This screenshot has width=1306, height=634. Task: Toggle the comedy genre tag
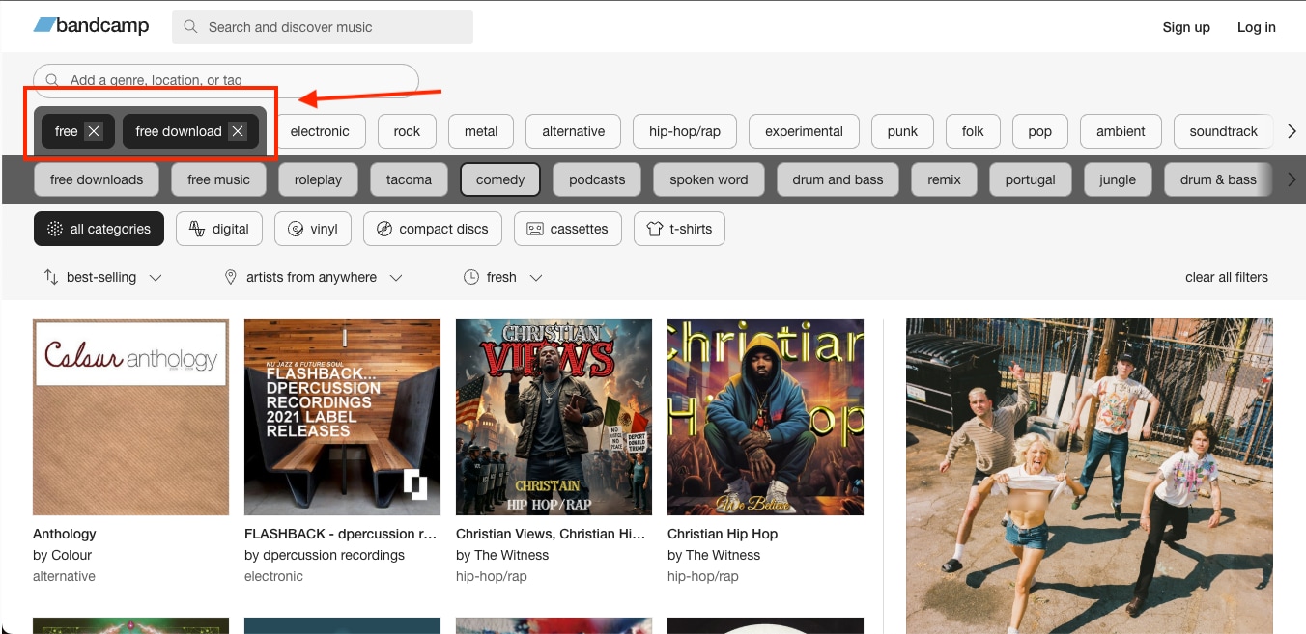(499, 179)
